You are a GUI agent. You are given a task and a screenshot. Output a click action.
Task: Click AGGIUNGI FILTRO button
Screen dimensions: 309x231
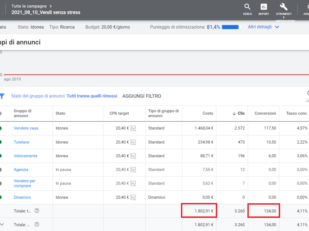pos(142,96)
